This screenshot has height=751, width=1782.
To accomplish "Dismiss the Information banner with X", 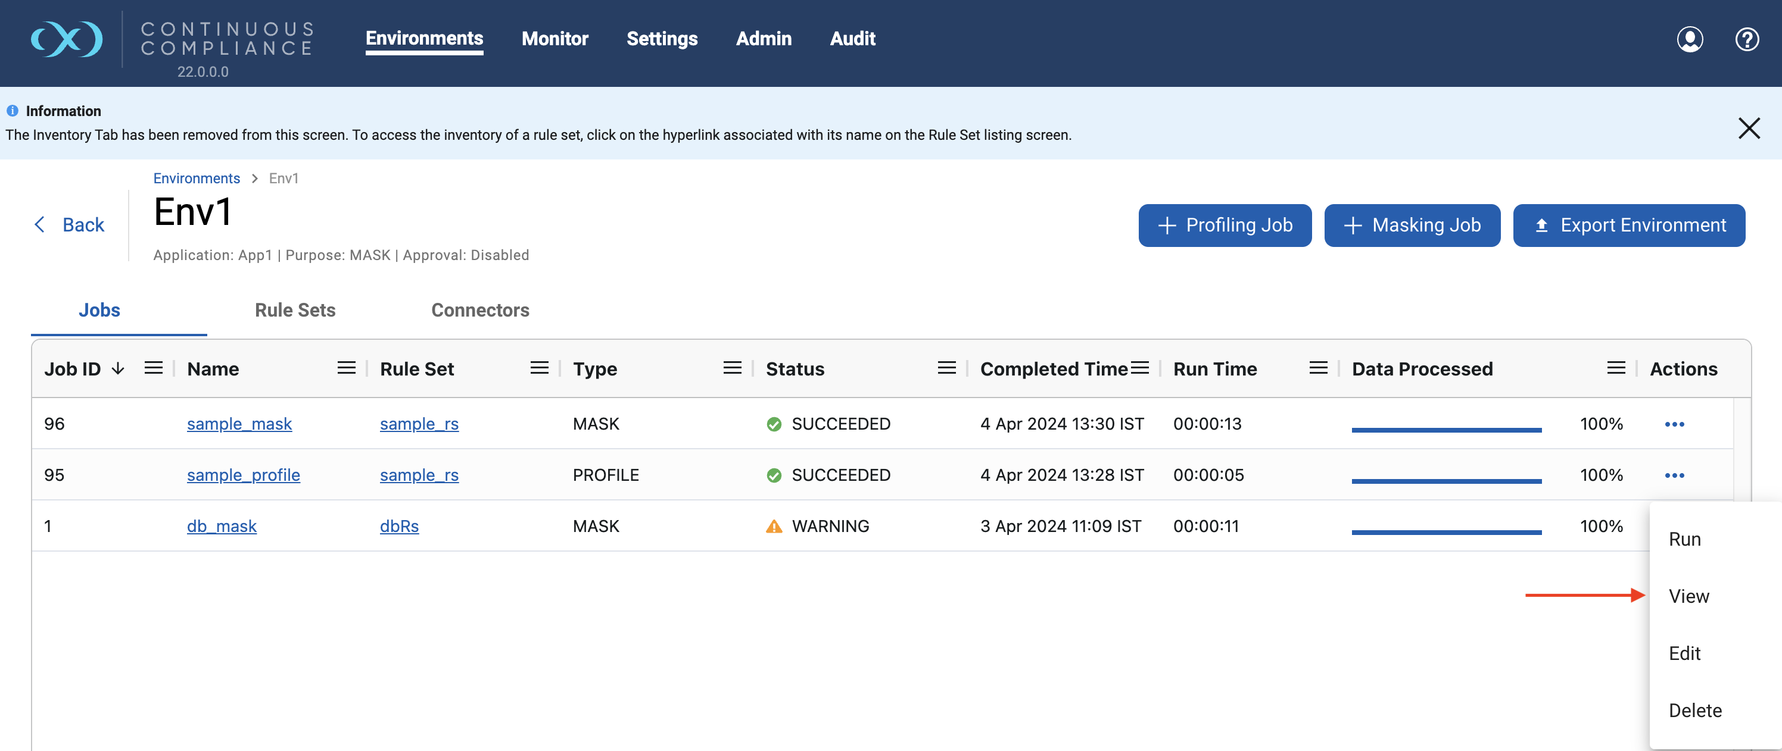I will (1748, 128).
